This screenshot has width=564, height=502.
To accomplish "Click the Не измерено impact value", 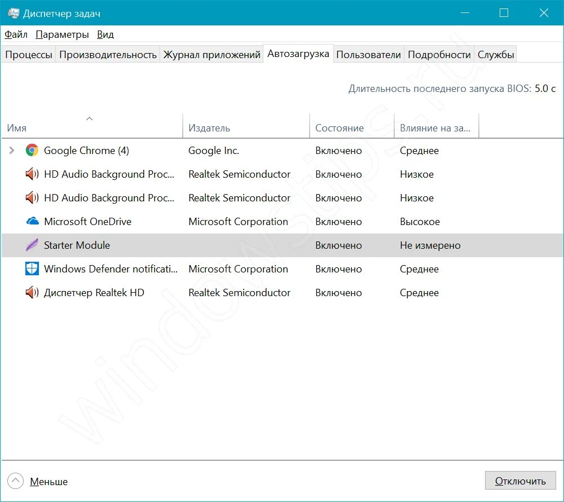I will [430, 245].
